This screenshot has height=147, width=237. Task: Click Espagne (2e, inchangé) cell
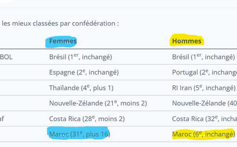[x=84, y=72]
